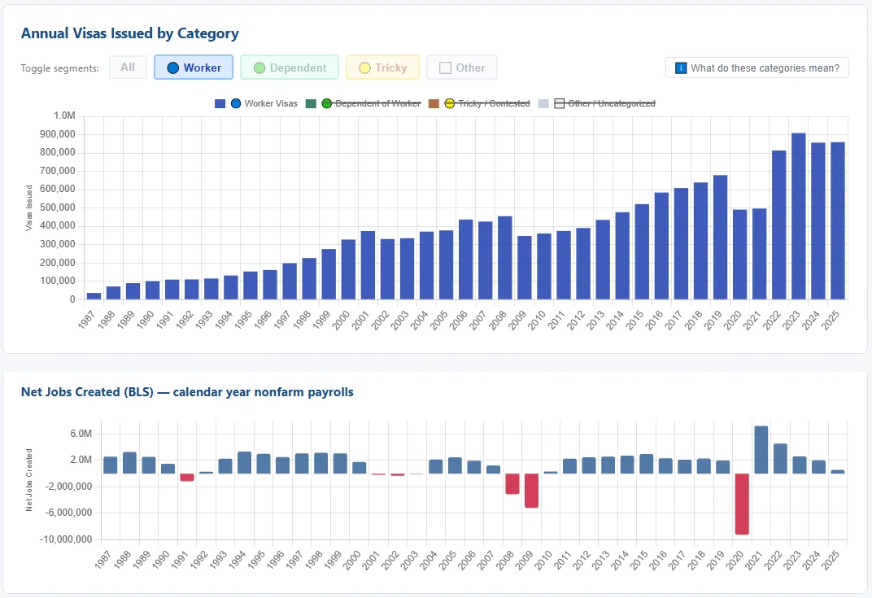The width and height of the screenshot is (872, 598).
Task: Turn on the Tricky segment button
Action: [x=382, y=68]
